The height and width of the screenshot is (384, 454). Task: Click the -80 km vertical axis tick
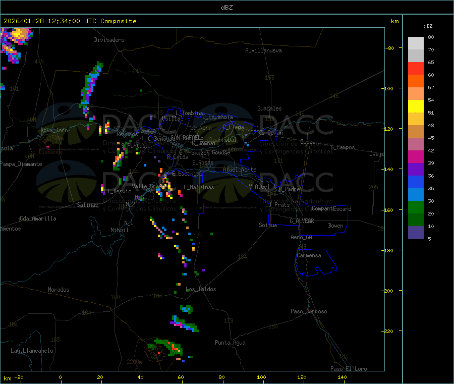[x=390, y=48]
